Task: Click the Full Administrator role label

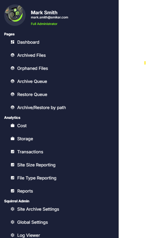Action: 44,24
